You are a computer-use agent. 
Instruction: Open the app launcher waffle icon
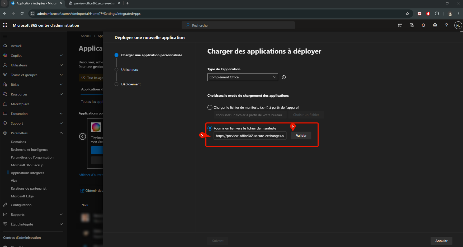click(5, 25)
